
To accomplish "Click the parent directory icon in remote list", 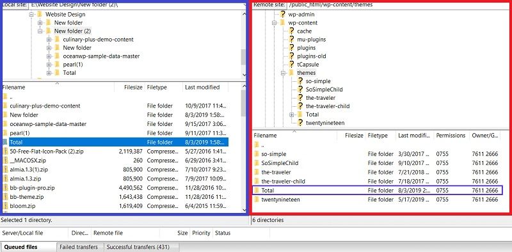I will coord(257,145).
